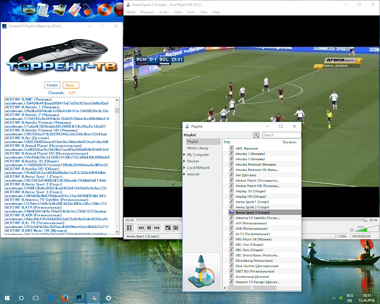The width and height of the screenshot is (380, 304).
Task: Show hidden system tray icons
Action: pos(334,298)
